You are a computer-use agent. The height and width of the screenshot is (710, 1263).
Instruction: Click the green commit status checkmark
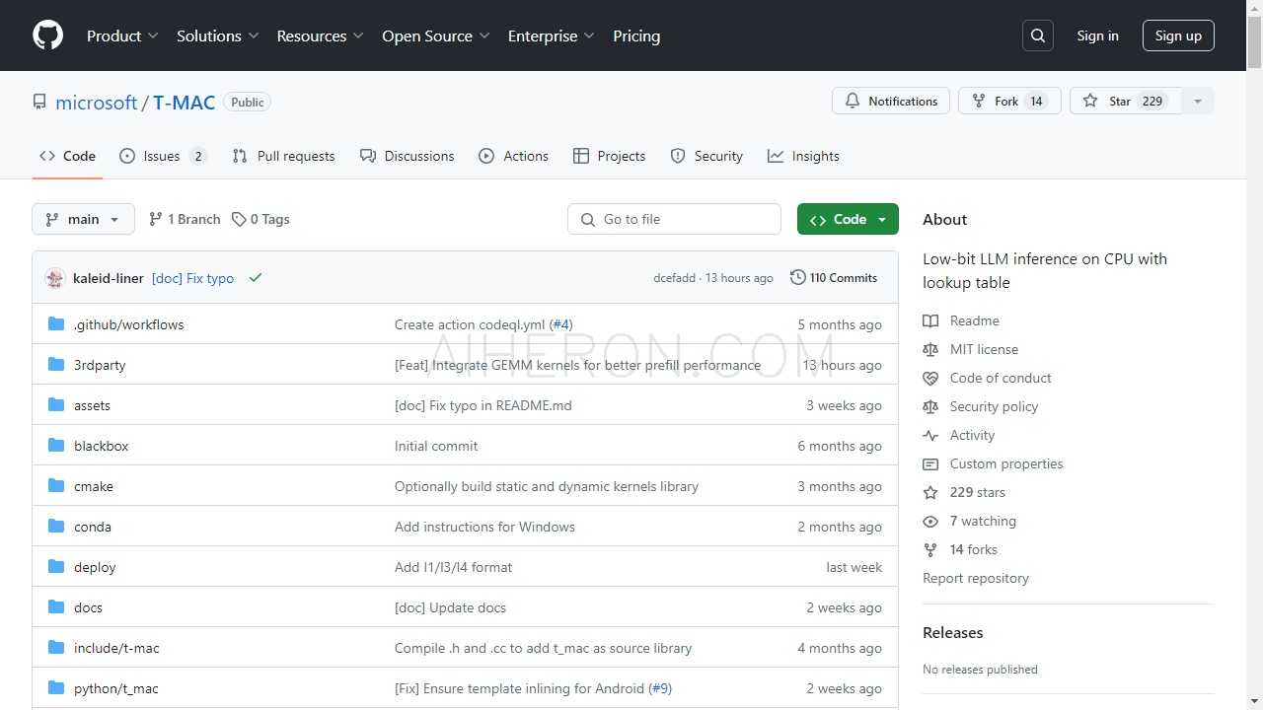(256, 278)
